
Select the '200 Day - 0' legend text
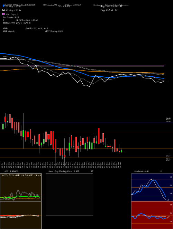pyautogui.click(x=12, y=15)
